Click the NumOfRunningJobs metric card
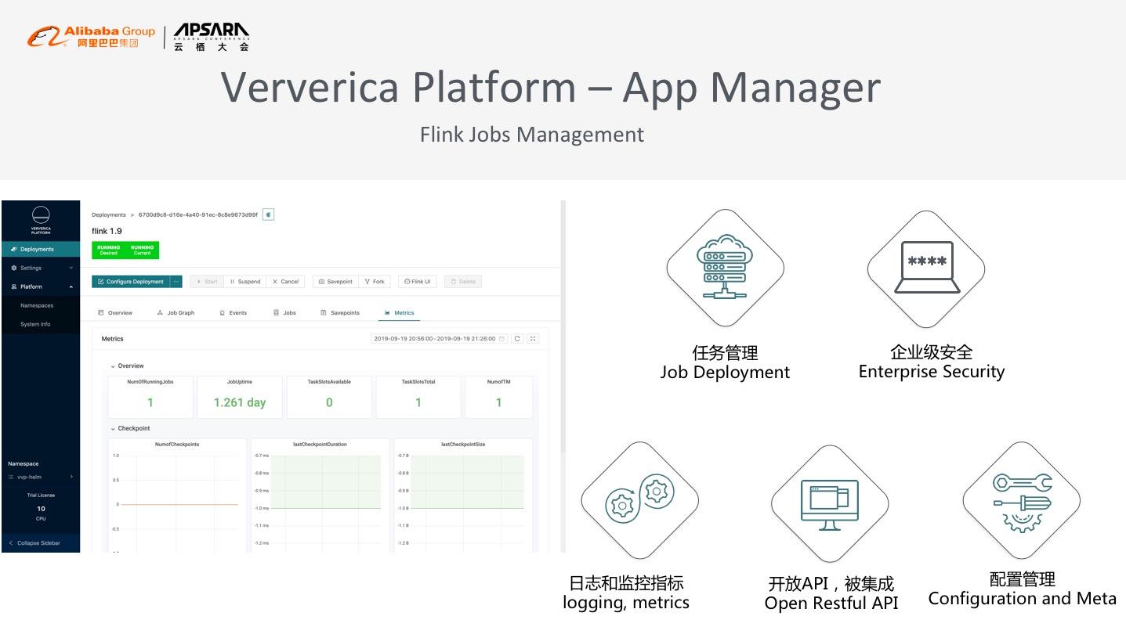This screenshot has height=627, width=1126. 150,397
